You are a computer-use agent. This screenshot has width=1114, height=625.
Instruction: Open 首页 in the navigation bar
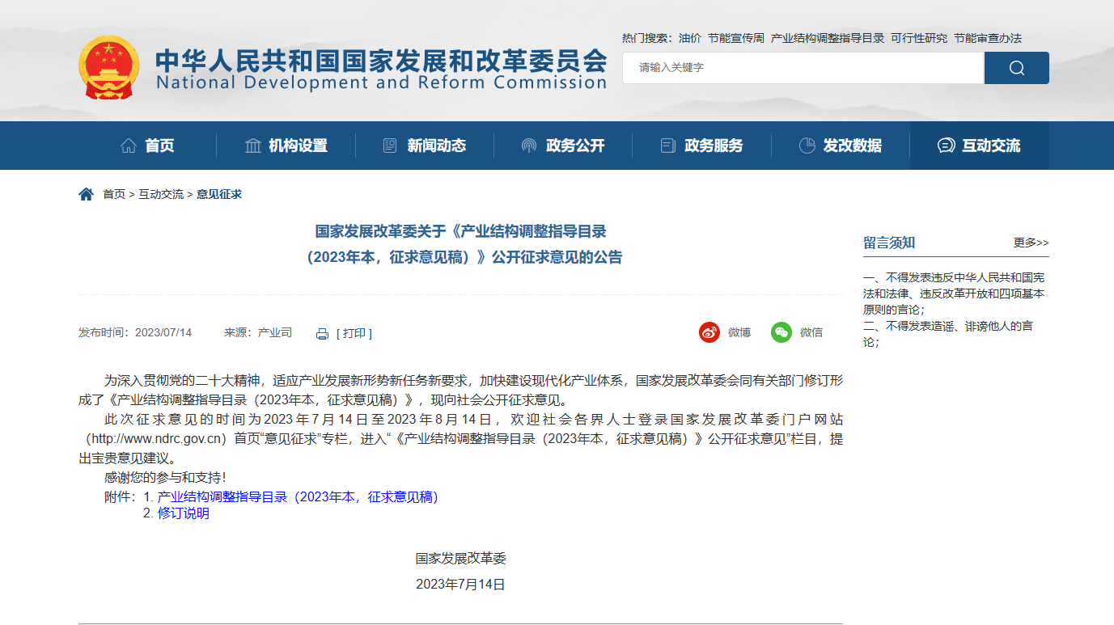147,146
